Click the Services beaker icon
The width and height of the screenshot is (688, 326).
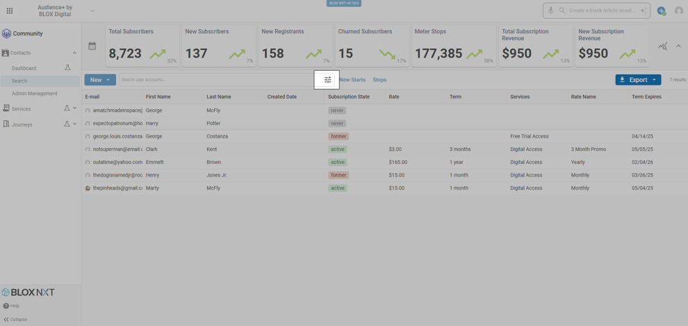(x=67, y=108)
